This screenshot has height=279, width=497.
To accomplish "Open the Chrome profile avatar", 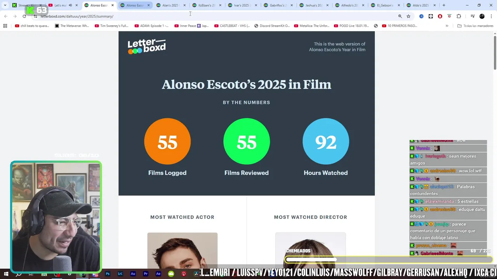I will [x=482, y=16].
